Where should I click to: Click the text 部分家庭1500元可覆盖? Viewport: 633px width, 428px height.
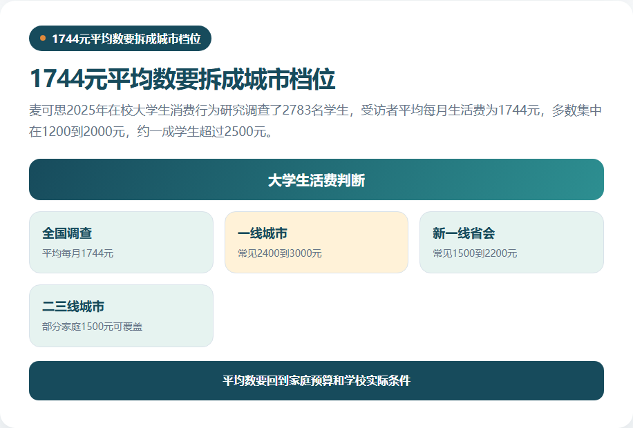pos(92,327)
